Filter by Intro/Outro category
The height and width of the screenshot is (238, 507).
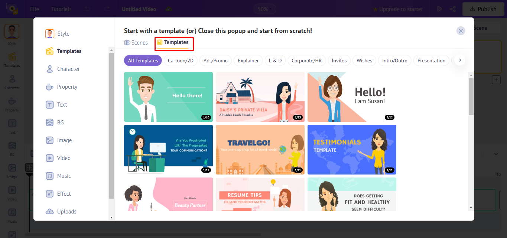(394, 61)
